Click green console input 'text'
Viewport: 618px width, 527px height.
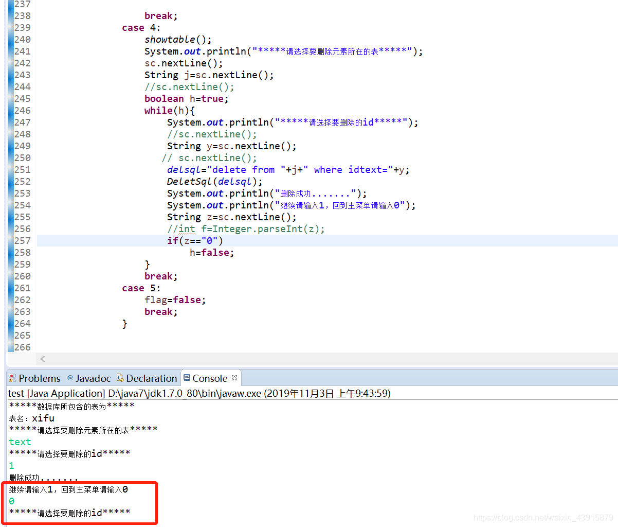(20, 442)
